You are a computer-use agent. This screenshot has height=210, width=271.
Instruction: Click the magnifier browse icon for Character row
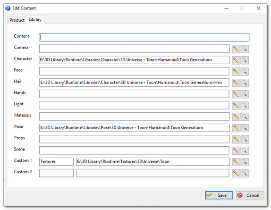coord(245,60)
